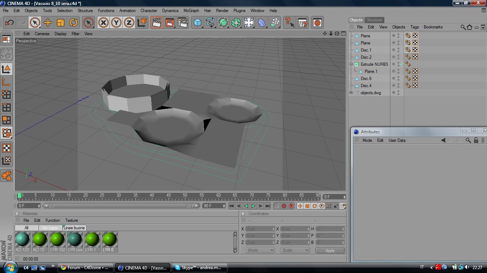Open the Plugins menu

pos(239,11)
